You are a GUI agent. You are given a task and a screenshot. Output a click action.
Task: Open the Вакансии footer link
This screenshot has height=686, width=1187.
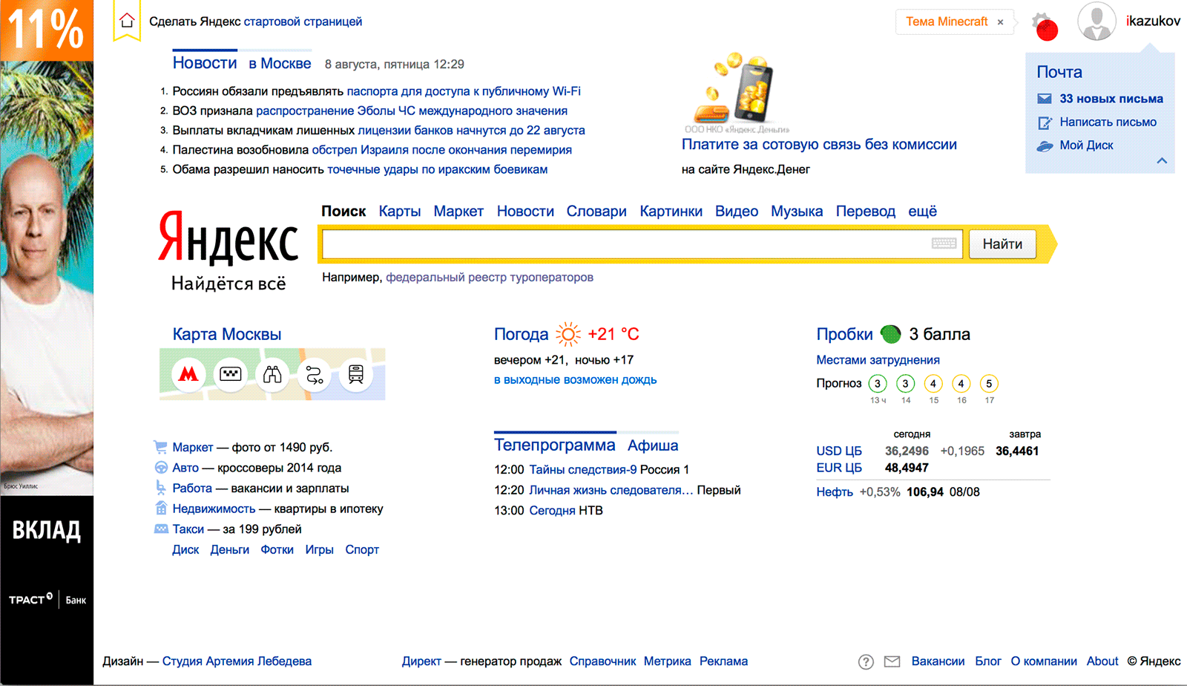click(x=938, y=661)
